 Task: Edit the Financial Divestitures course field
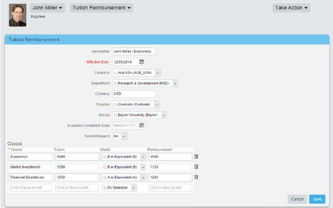pos(31,177)
